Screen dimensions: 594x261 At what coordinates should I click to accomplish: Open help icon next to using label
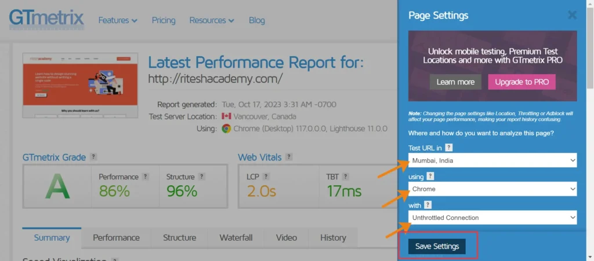coord(430,176)
